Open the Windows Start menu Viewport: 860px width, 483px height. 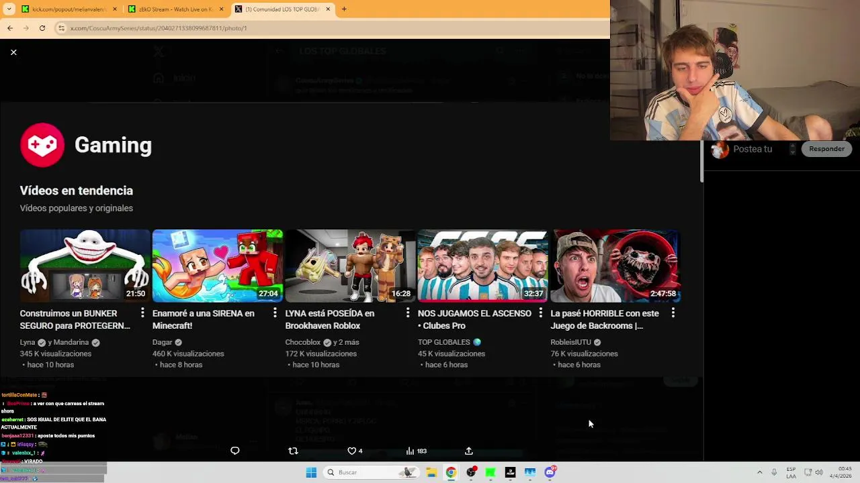click(311, 472)
